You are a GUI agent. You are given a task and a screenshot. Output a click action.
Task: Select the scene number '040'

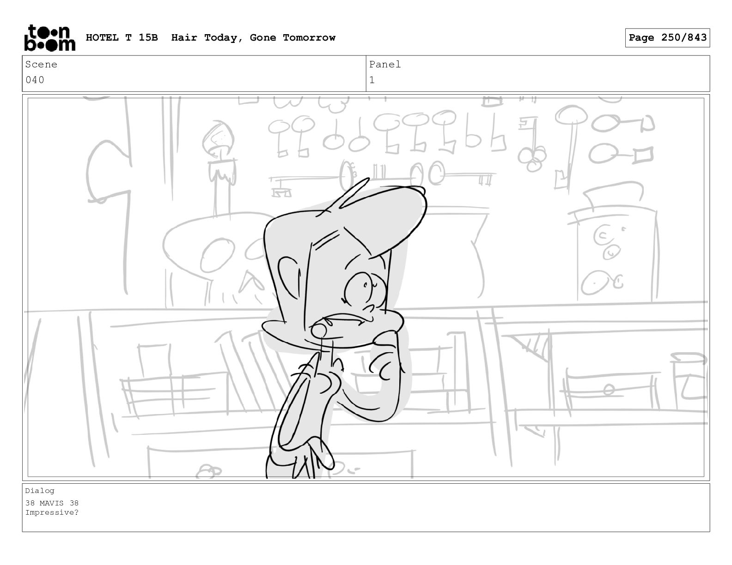click(x=35, y=80)
